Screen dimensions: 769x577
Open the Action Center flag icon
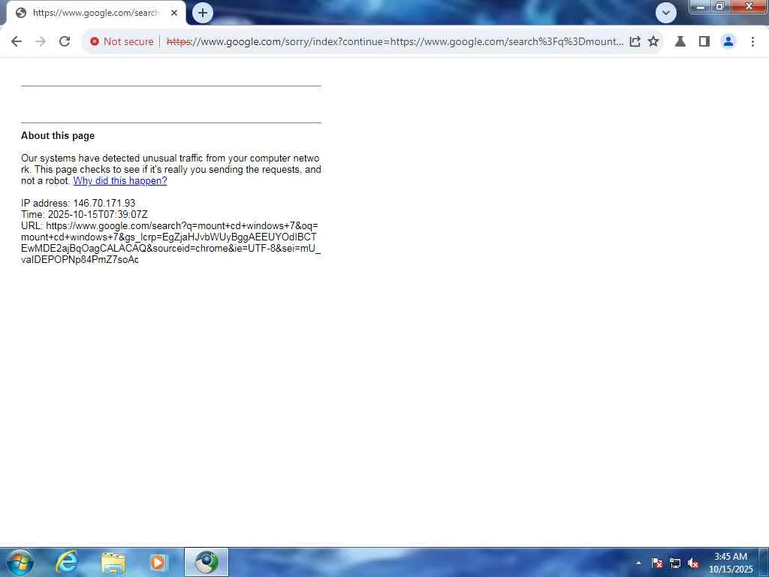(657, 563)
